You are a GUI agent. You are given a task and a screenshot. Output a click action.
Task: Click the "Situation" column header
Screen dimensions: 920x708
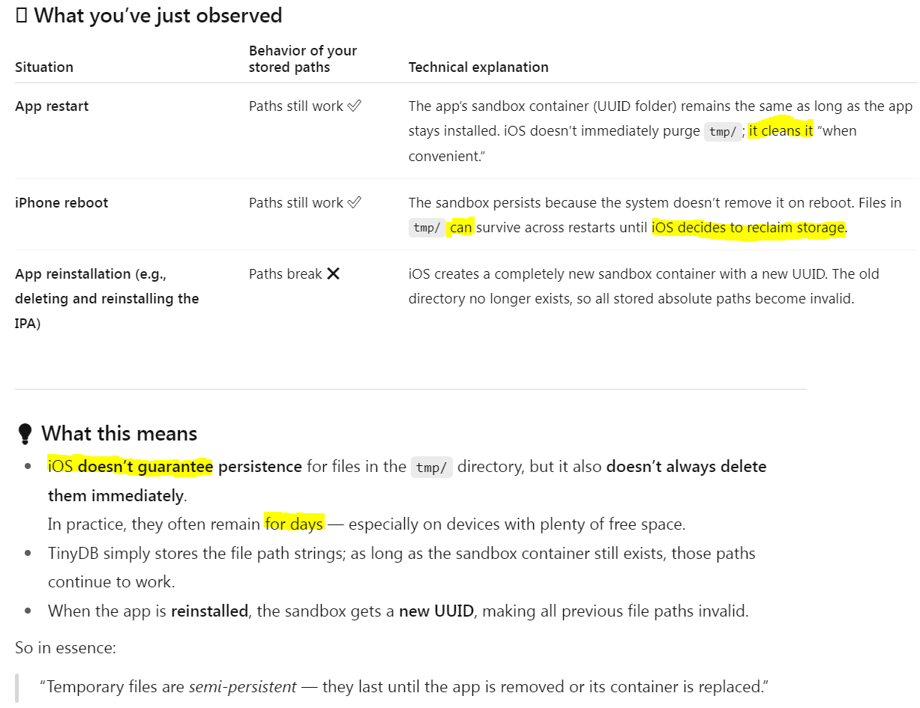(44, 67)
